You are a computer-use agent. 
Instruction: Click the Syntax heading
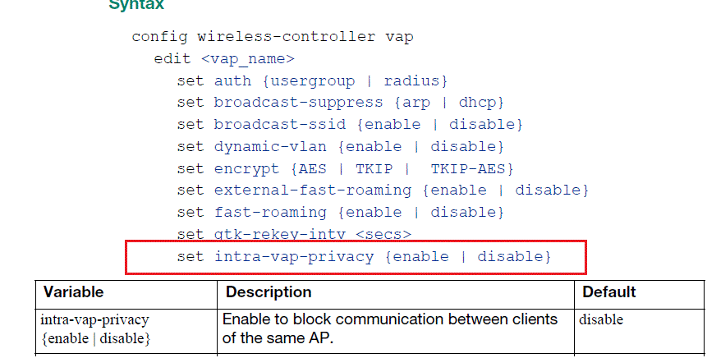point(136,5)
